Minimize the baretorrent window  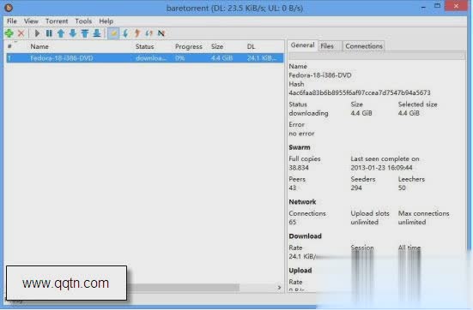(x=423, y=7)
